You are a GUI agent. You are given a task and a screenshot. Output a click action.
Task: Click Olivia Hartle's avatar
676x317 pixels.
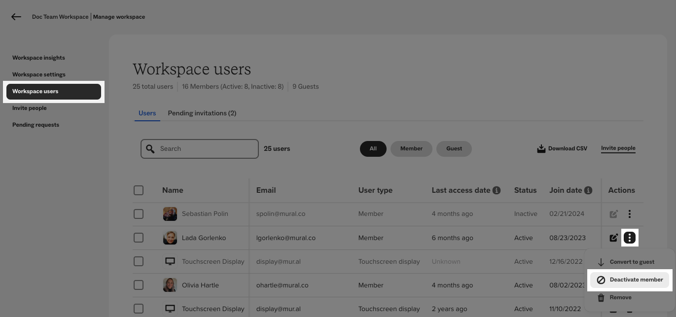pyautogui.click(x=170, y=285)
